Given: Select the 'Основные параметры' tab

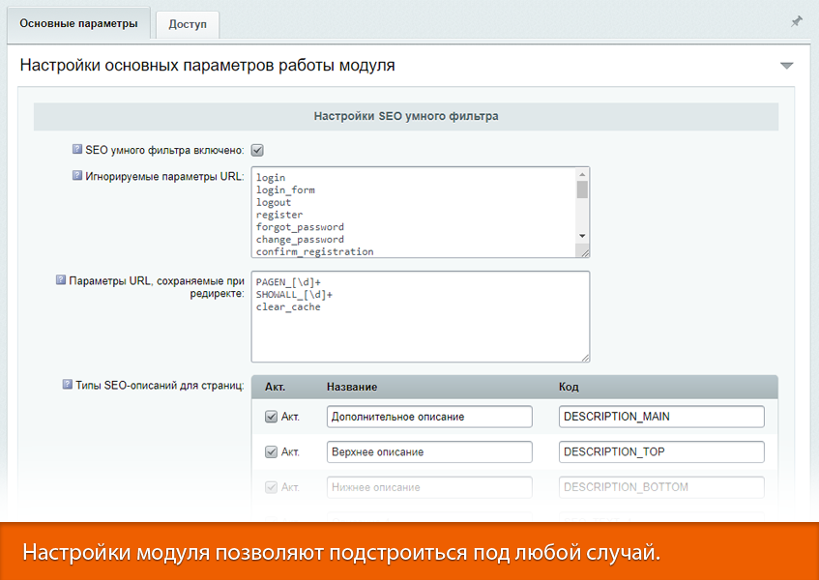Looking at the screenshot, I should coord(77,25).
